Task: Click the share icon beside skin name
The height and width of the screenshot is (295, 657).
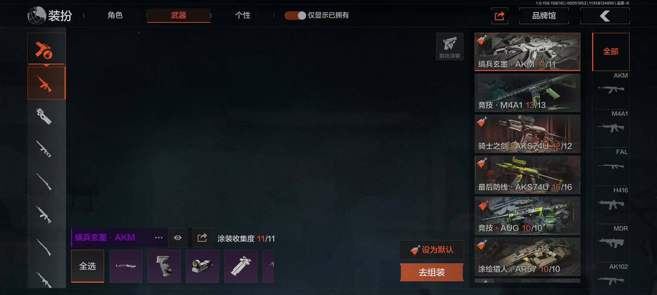Action: click(x=202, y=237)
